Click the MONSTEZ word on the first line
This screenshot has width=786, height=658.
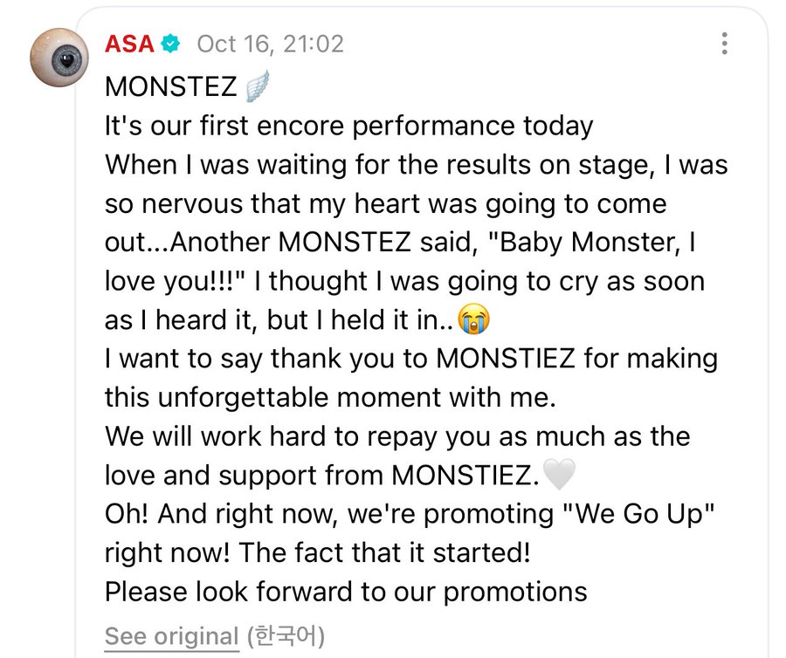click(x=170, y=87)
